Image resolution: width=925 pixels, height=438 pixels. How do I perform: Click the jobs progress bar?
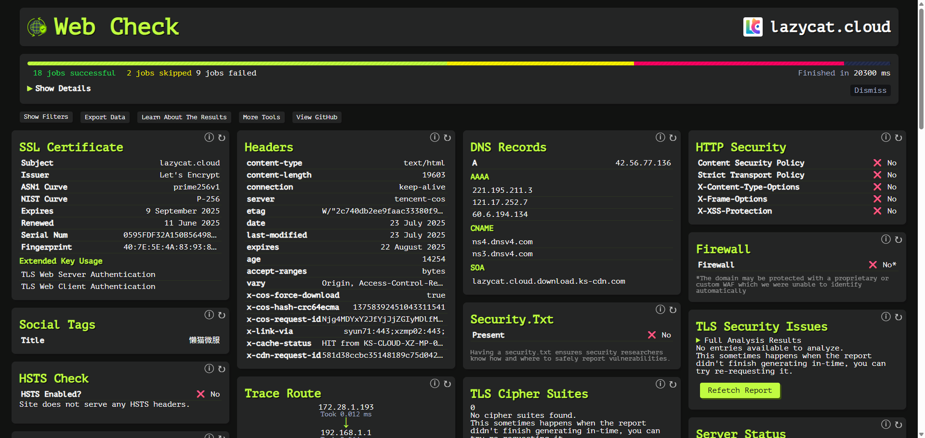459,63
